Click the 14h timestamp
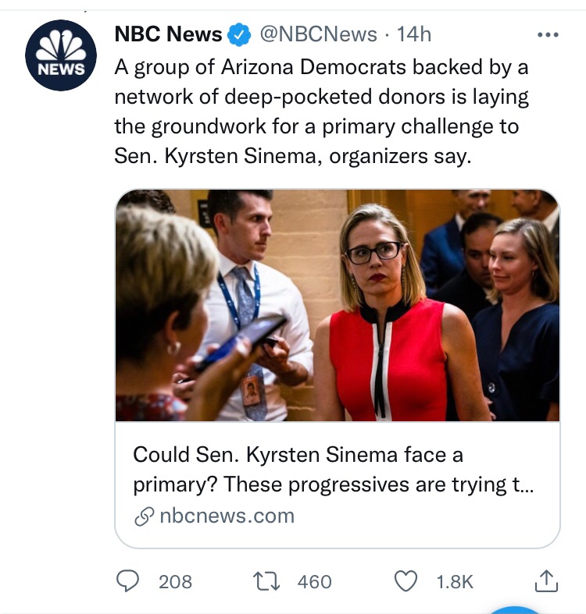 [414, 34]
